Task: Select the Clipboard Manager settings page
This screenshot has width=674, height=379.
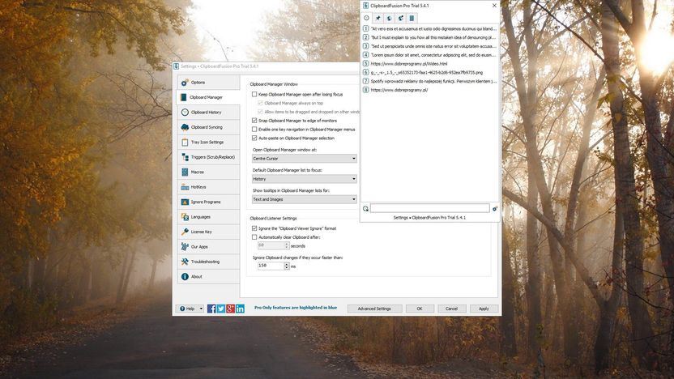Action: point(208,97)
